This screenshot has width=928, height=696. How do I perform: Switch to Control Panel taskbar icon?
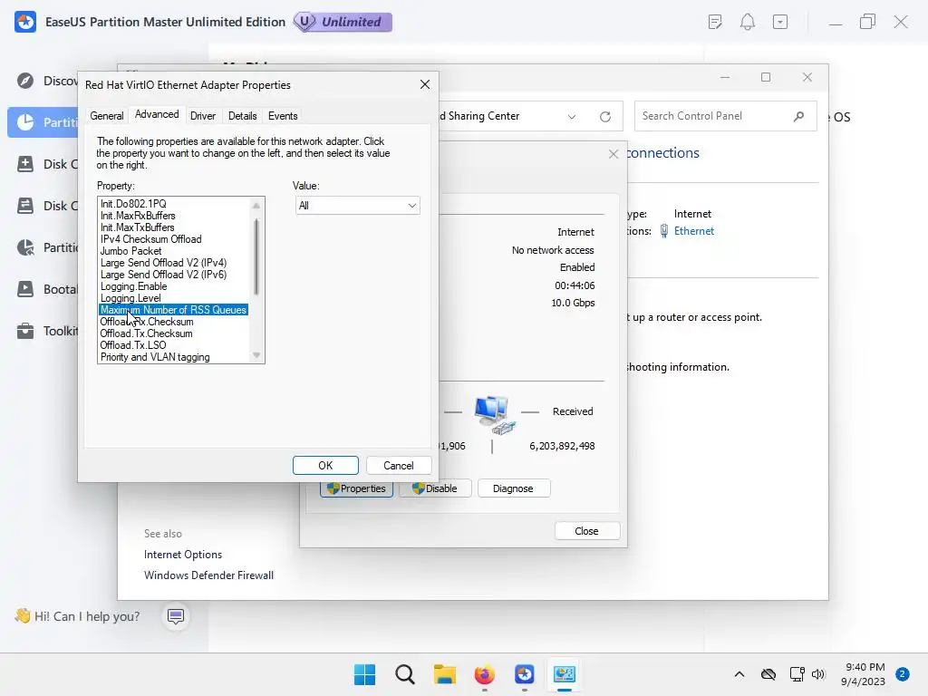tap(565, 674)
